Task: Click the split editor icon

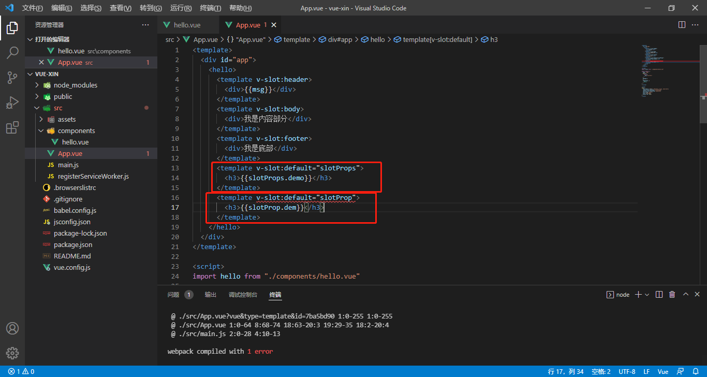Action: coord(682,25)
